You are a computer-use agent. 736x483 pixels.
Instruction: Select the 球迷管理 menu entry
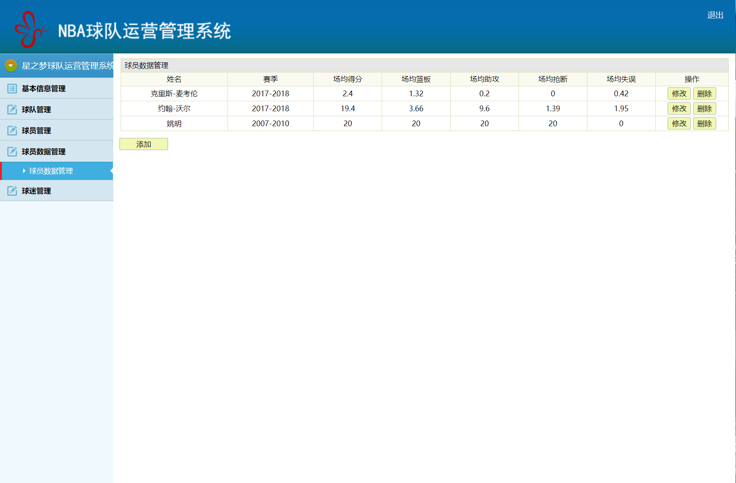point(36,190)
